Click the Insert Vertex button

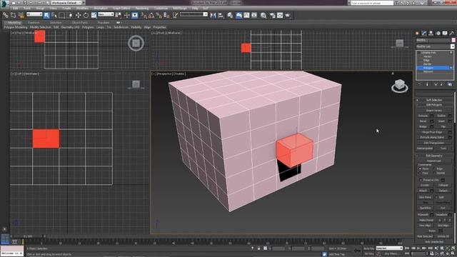click(434, 111)
